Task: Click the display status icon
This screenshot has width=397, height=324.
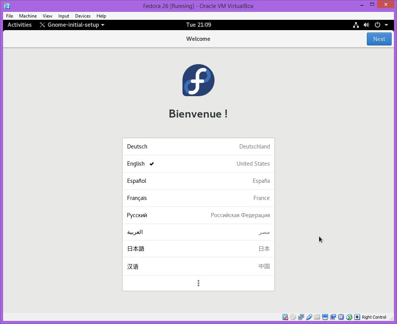Action: pyautogui.click(x=325, y=317)
